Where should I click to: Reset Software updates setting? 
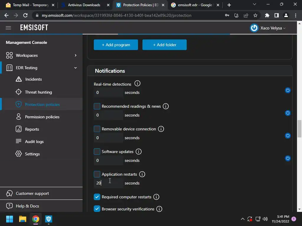click(288, 158)
